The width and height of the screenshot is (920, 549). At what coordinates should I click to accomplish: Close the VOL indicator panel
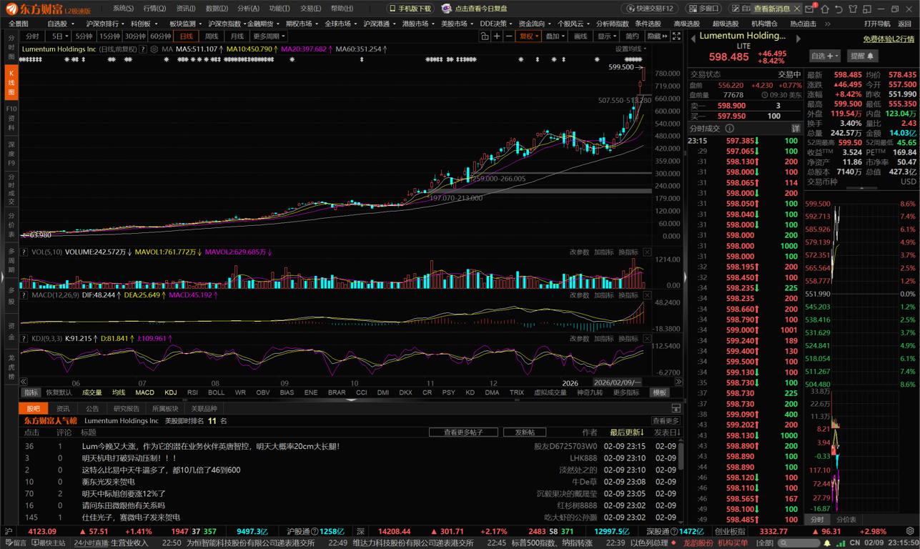647,252
